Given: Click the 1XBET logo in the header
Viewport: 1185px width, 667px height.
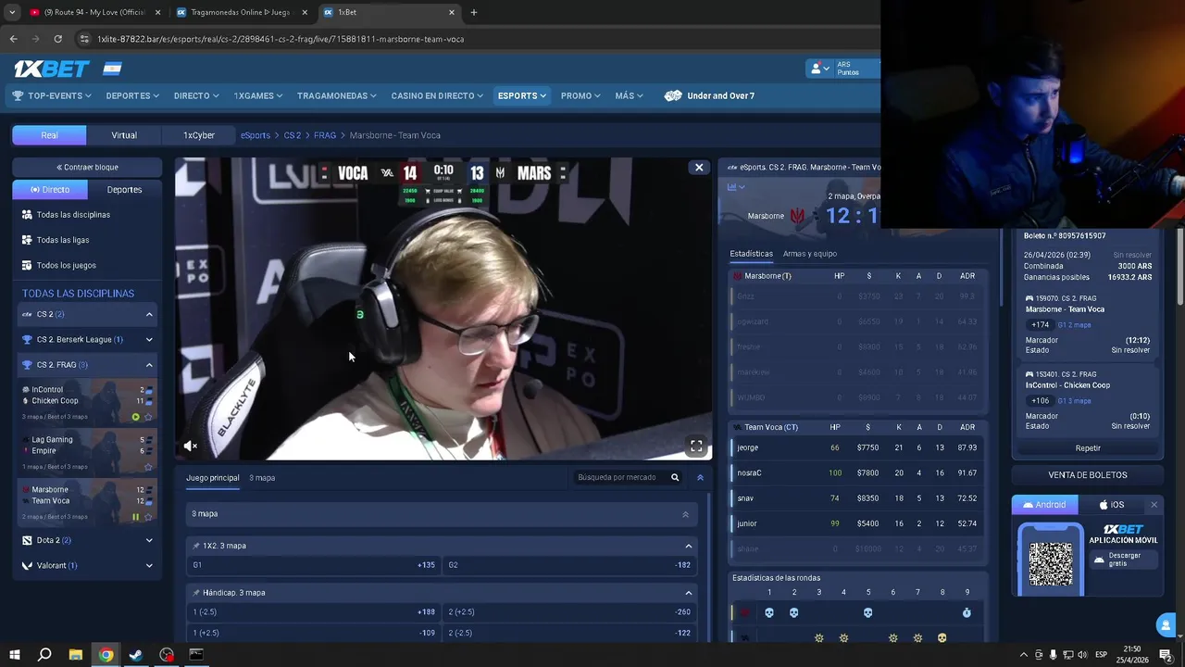Looking at the screenshot, I should point(51,69).
